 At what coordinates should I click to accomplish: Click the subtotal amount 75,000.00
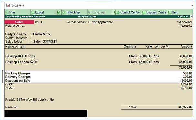click(x=185, y=67)
